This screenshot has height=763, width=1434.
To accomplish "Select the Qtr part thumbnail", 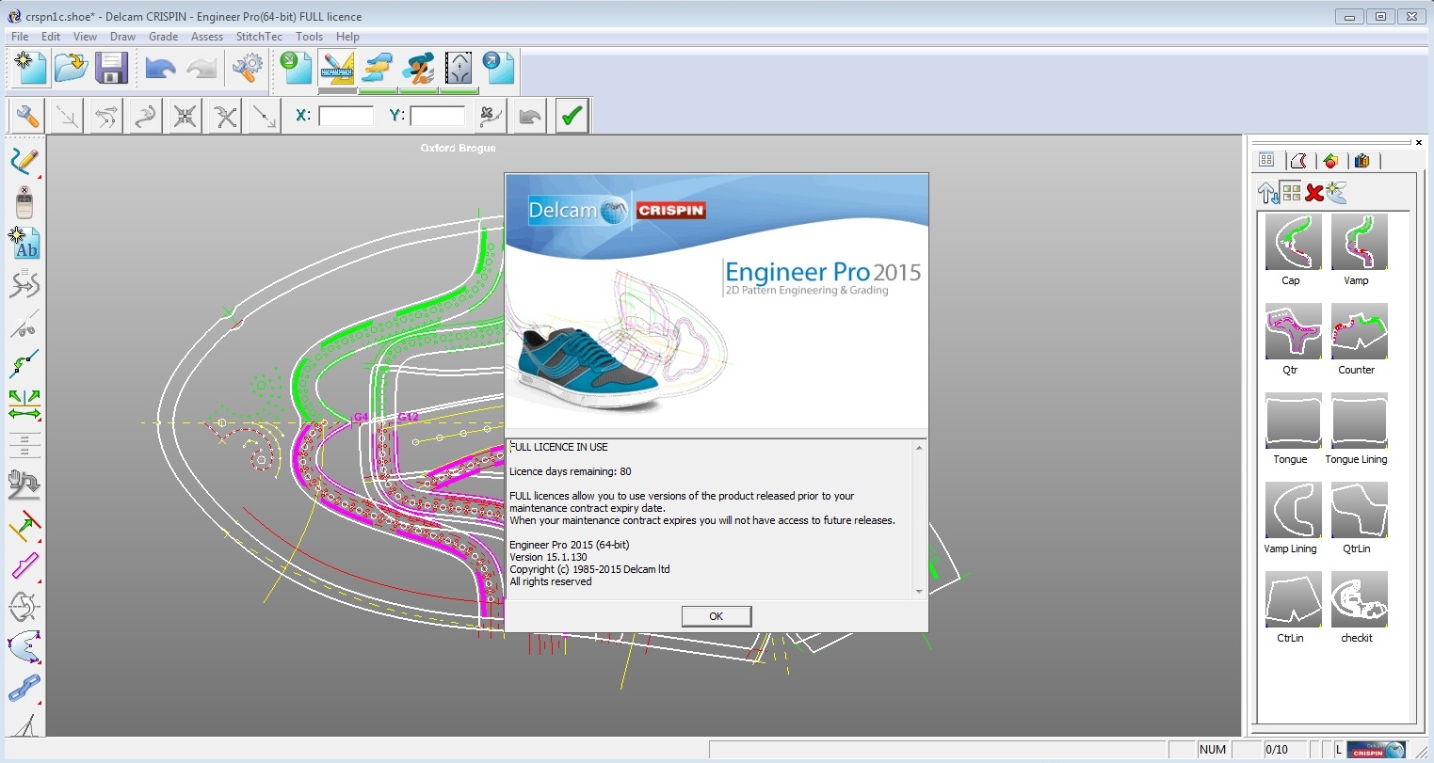I will [1293, 331].
